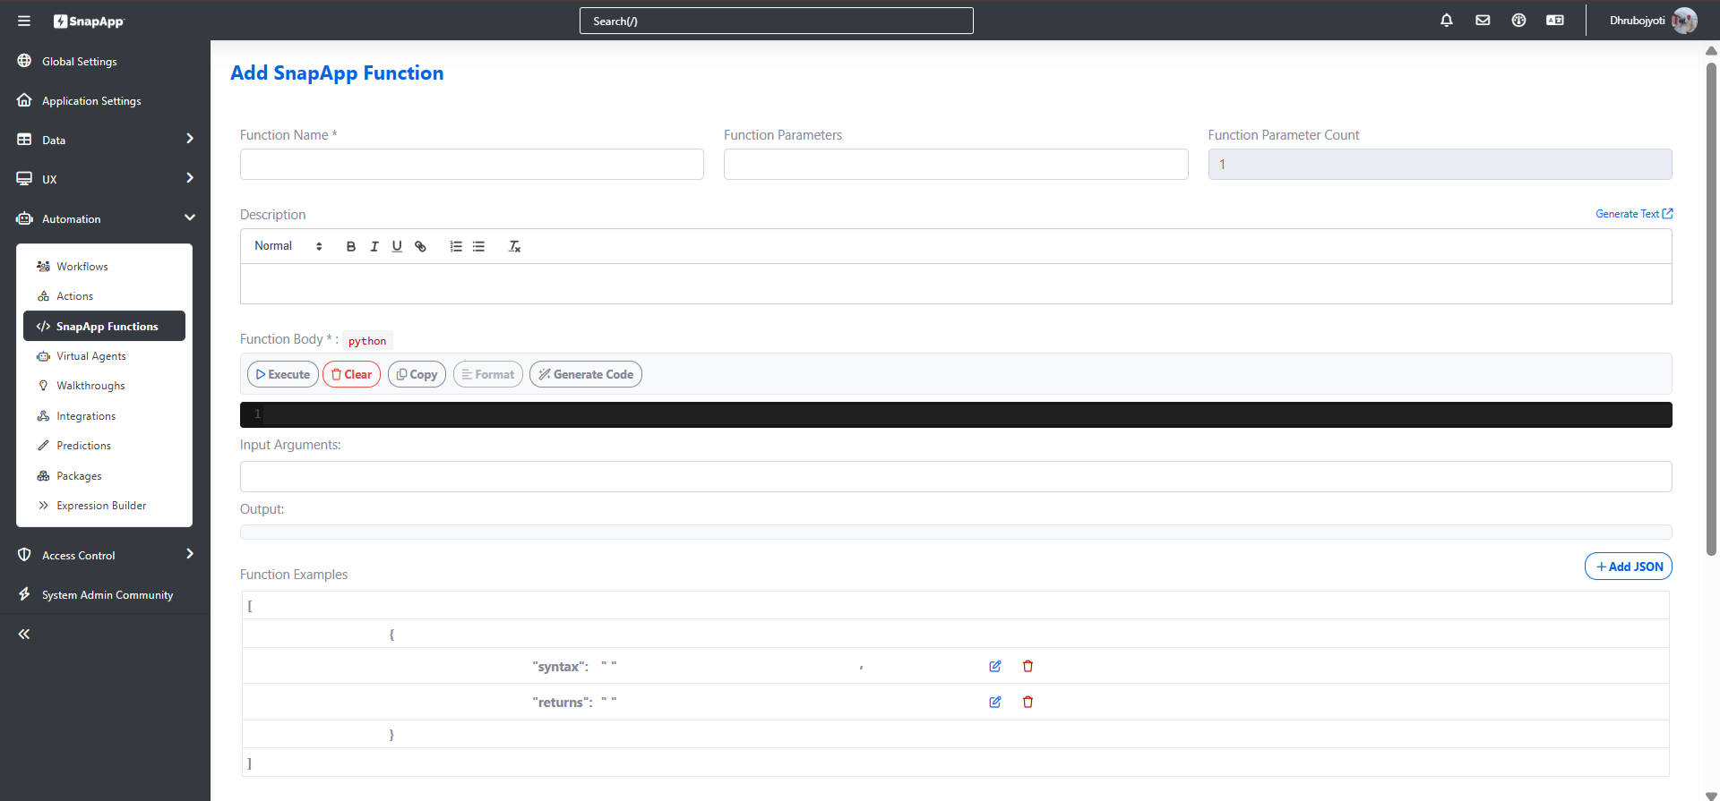Image resolution: width=1720 pixels, height=801 pixels.
Task: Apply bullet list in Description
Action: click(x=479, y=246)
